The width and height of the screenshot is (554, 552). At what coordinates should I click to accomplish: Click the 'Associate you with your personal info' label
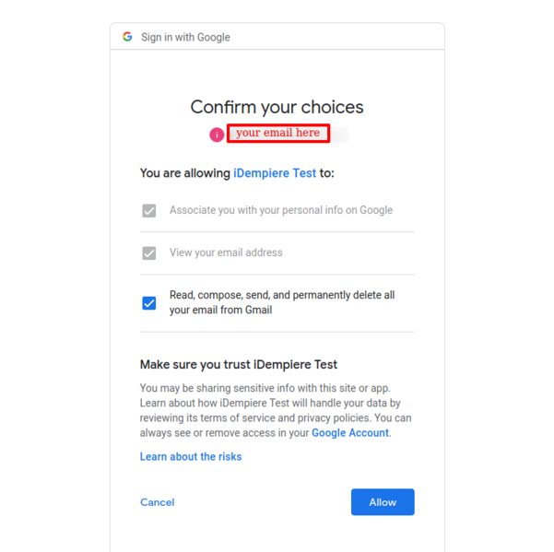280,210
